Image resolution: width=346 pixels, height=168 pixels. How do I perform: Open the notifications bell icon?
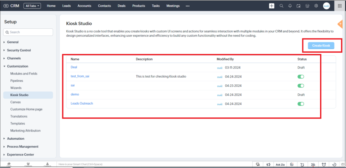click(x=290, y=6)
